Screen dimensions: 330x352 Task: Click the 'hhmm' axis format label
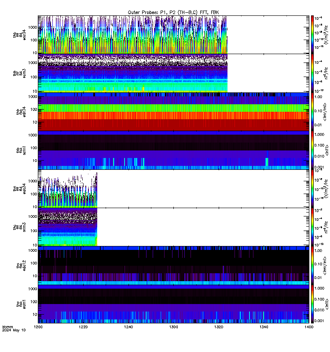[7, 327]
